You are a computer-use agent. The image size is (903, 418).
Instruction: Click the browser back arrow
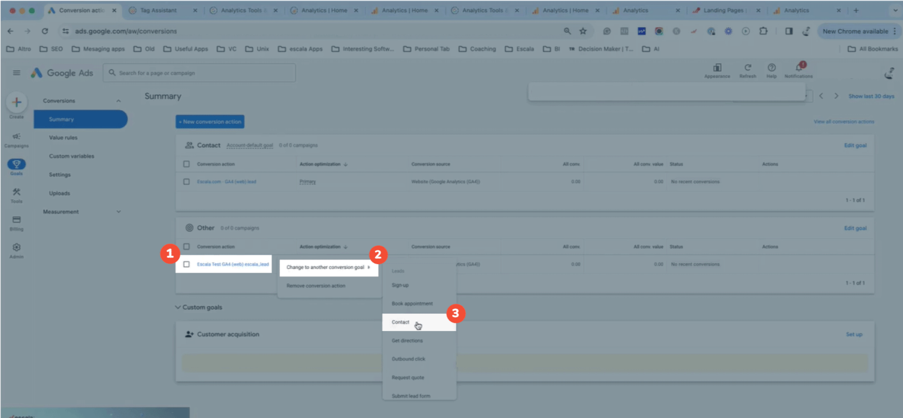click(10, 31)
